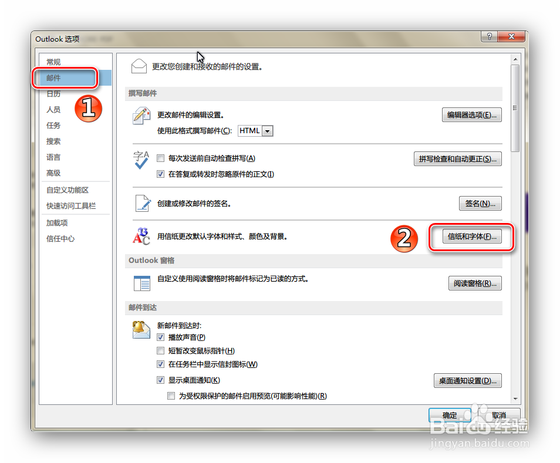Click the ABC stationery and fonts icon
The width and height of the screenshot is (560, 463).
point(140,238)
